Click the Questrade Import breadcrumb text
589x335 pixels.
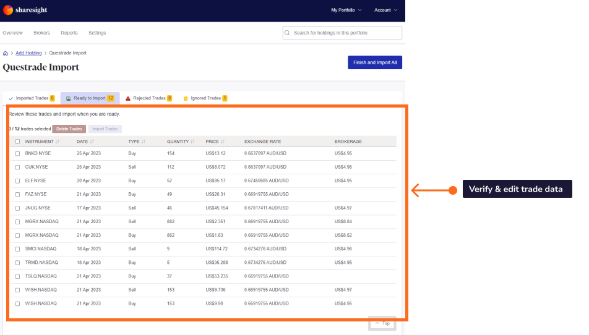click(x=67, y=53)
